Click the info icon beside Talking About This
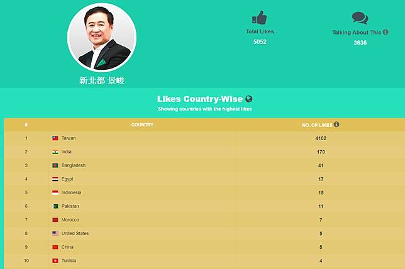 point(386,32)
